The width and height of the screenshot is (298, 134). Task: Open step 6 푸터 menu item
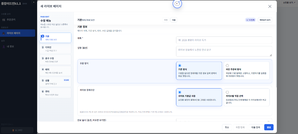55,93
